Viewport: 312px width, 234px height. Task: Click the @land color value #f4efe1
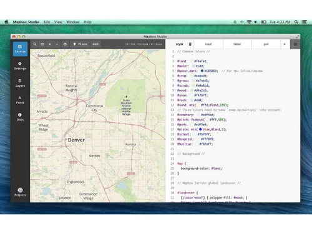(x=200, y=61)
